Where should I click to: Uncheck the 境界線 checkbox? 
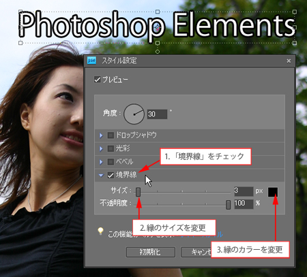click(x=111, y=175)
